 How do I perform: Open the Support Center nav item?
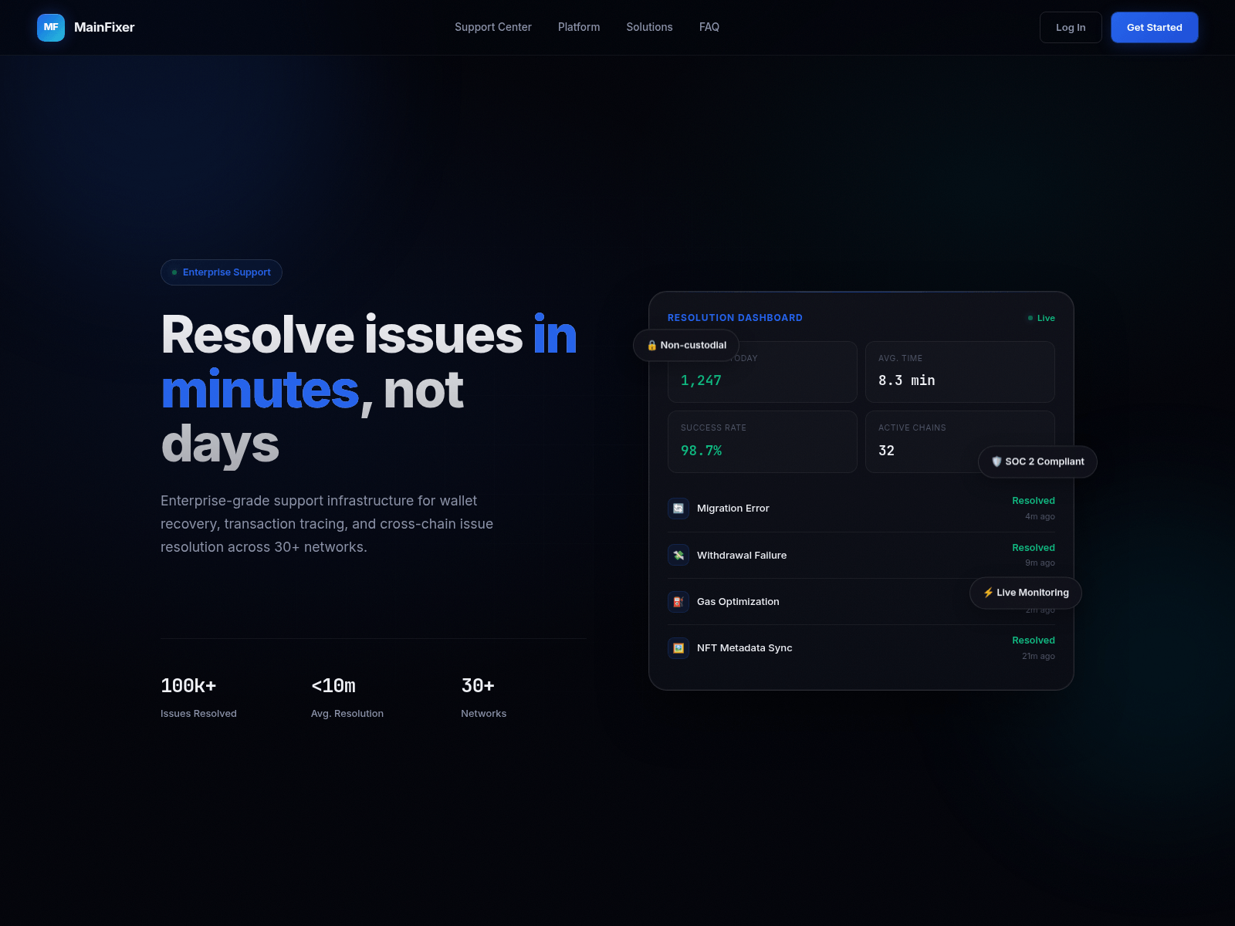coord(493,27)
